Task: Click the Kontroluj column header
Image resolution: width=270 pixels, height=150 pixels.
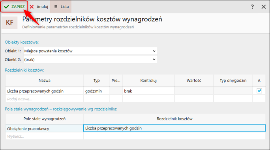Action: tap(148, 81)
